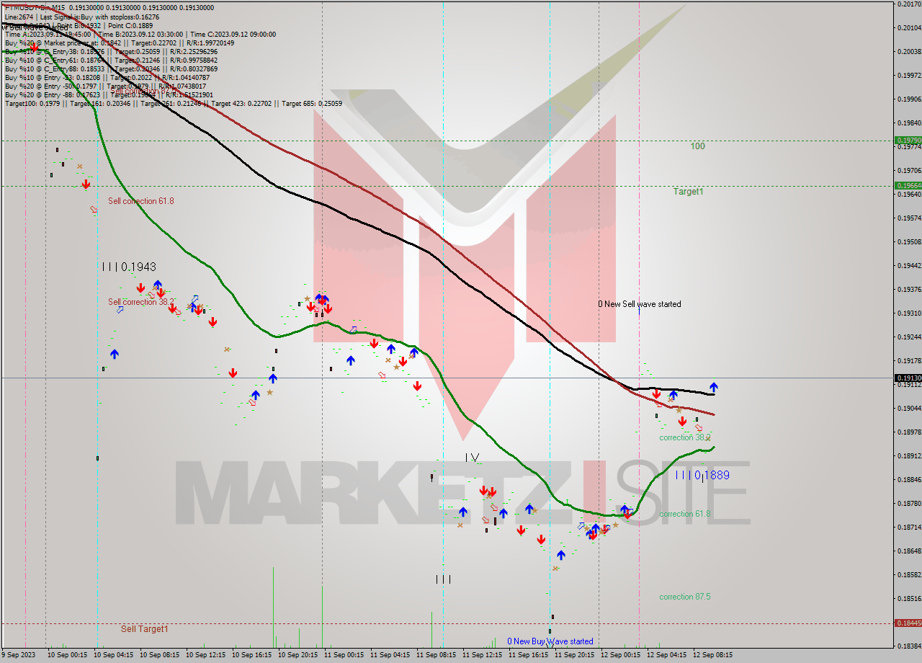Viewport: 922px width, 663px height.
Task: Click '10 Sep 16:15' on time axis
Action: (251, 655)
